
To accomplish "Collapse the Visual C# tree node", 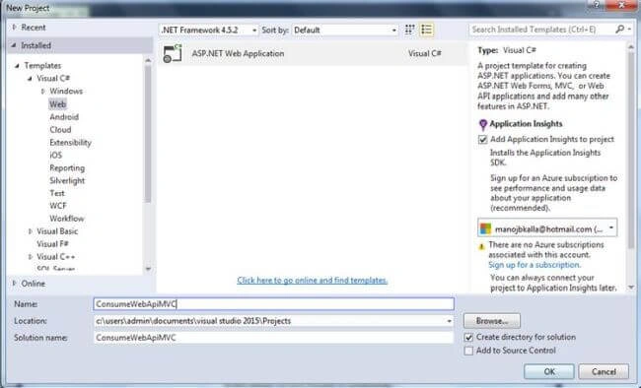I will (x=30, y=78).
